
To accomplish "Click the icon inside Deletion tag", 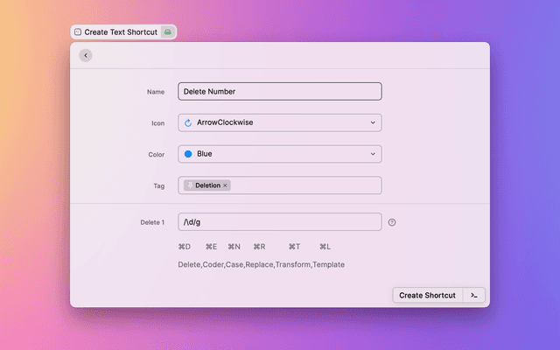I will (x=189, y=185).
